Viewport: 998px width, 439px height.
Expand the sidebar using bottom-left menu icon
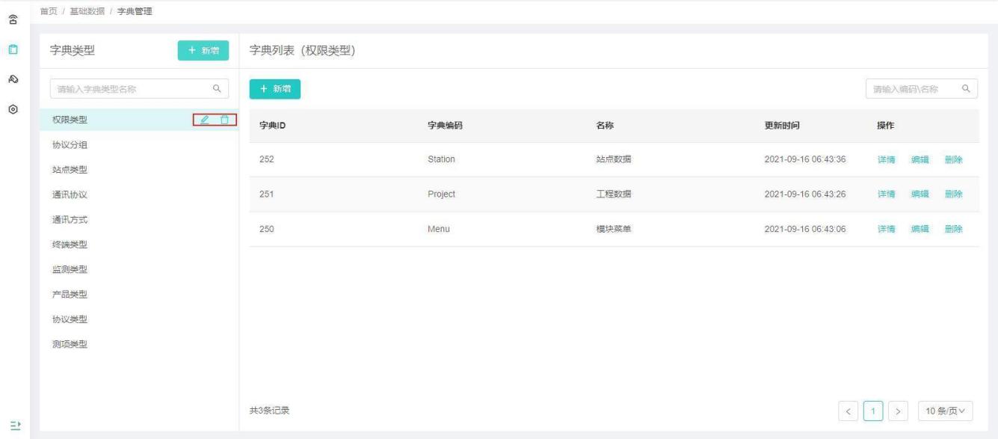tap(13, 423)
